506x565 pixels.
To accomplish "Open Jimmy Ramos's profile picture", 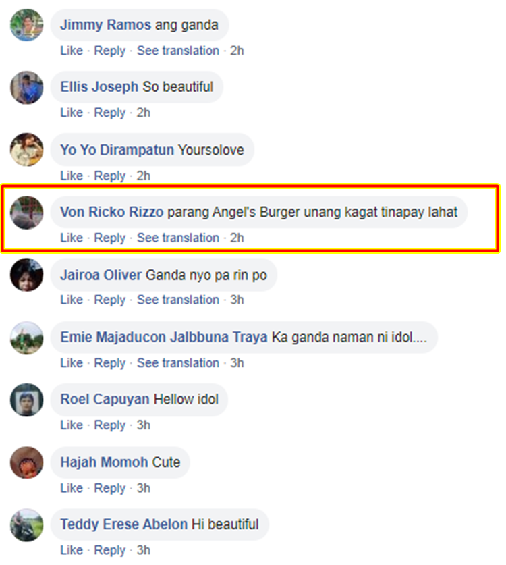I will 27,25.
